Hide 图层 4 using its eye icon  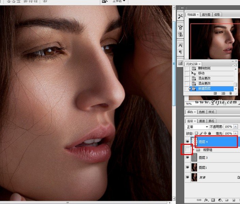(187, 142)
